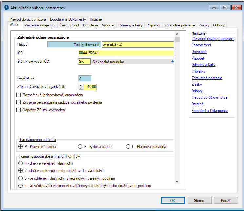Select P - Právnická osoba radio button
The image size is (244, 211).
21,147
